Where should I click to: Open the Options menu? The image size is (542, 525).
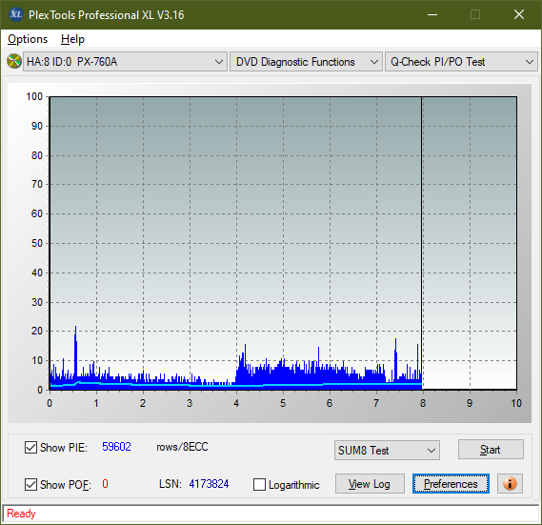coord(28,39)
